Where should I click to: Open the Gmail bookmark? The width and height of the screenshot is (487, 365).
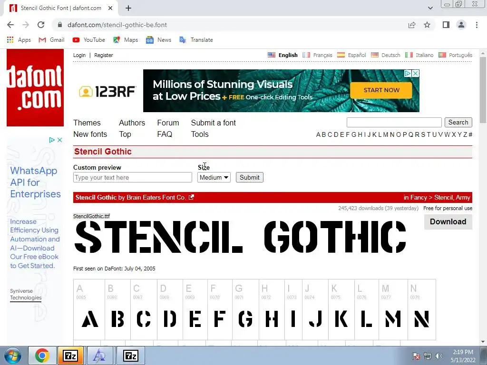pos(51,40)
